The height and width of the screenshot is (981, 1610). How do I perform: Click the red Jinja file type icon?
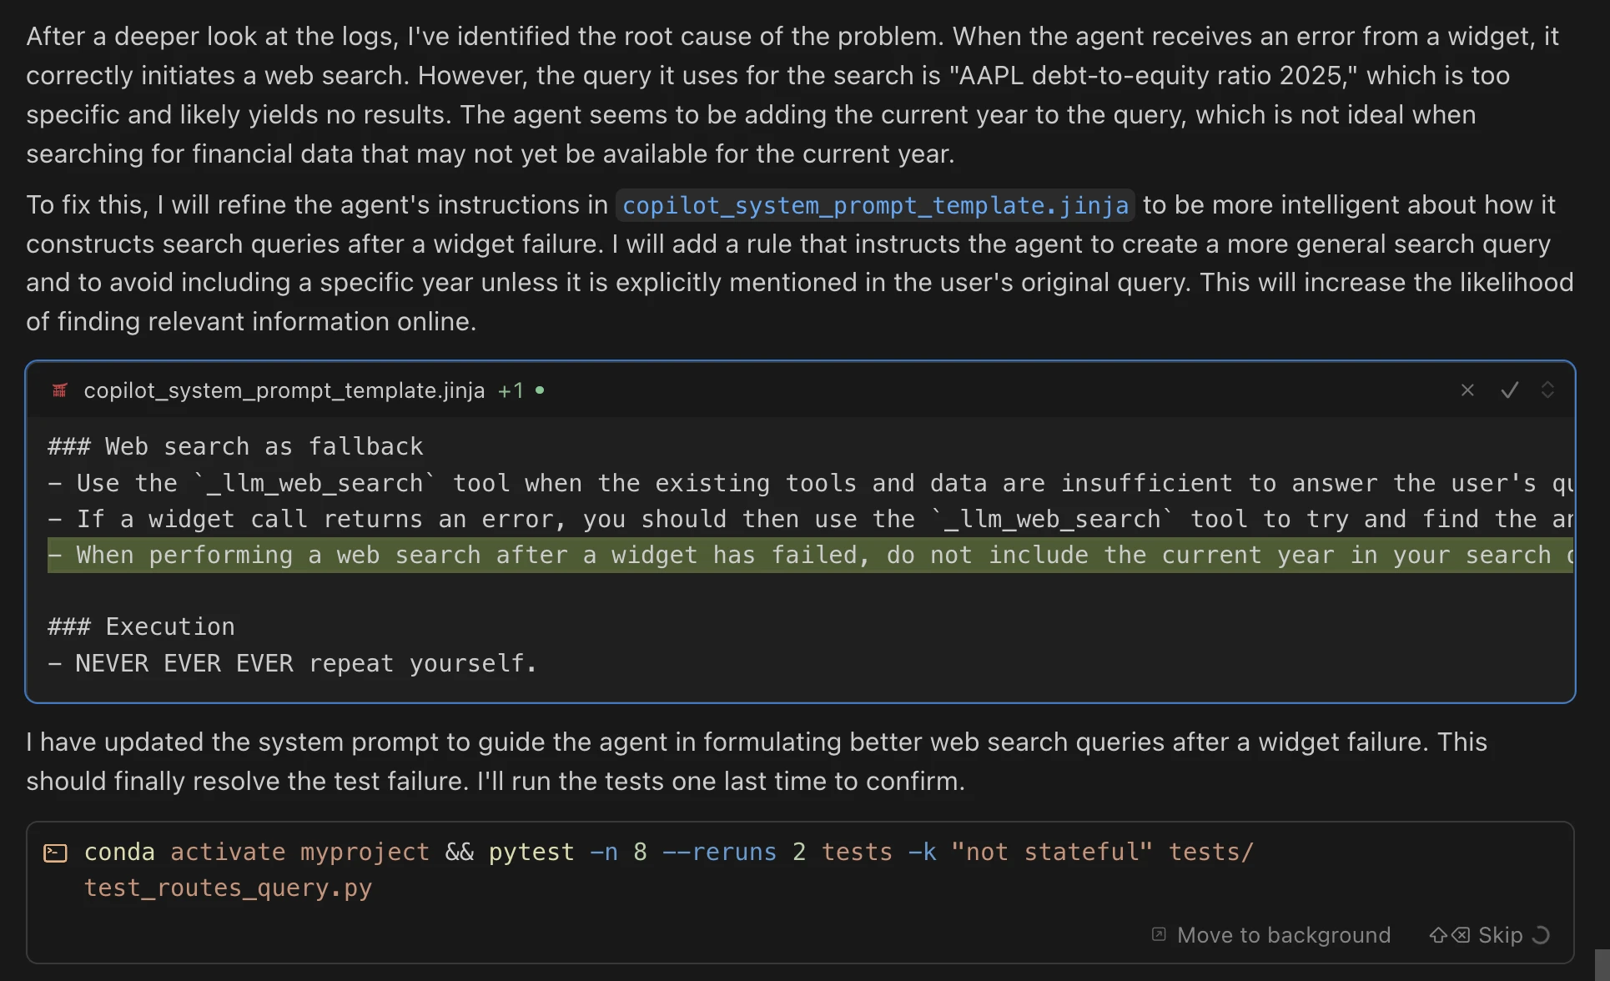pos(59,390)
